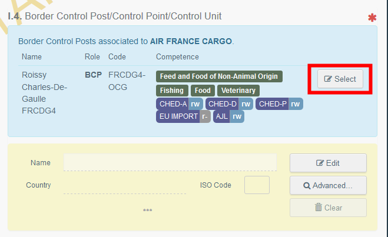Screen dimensions: 388x237
Task: Click the pencil icon in Edit button
Action: (x=320, y=163)
